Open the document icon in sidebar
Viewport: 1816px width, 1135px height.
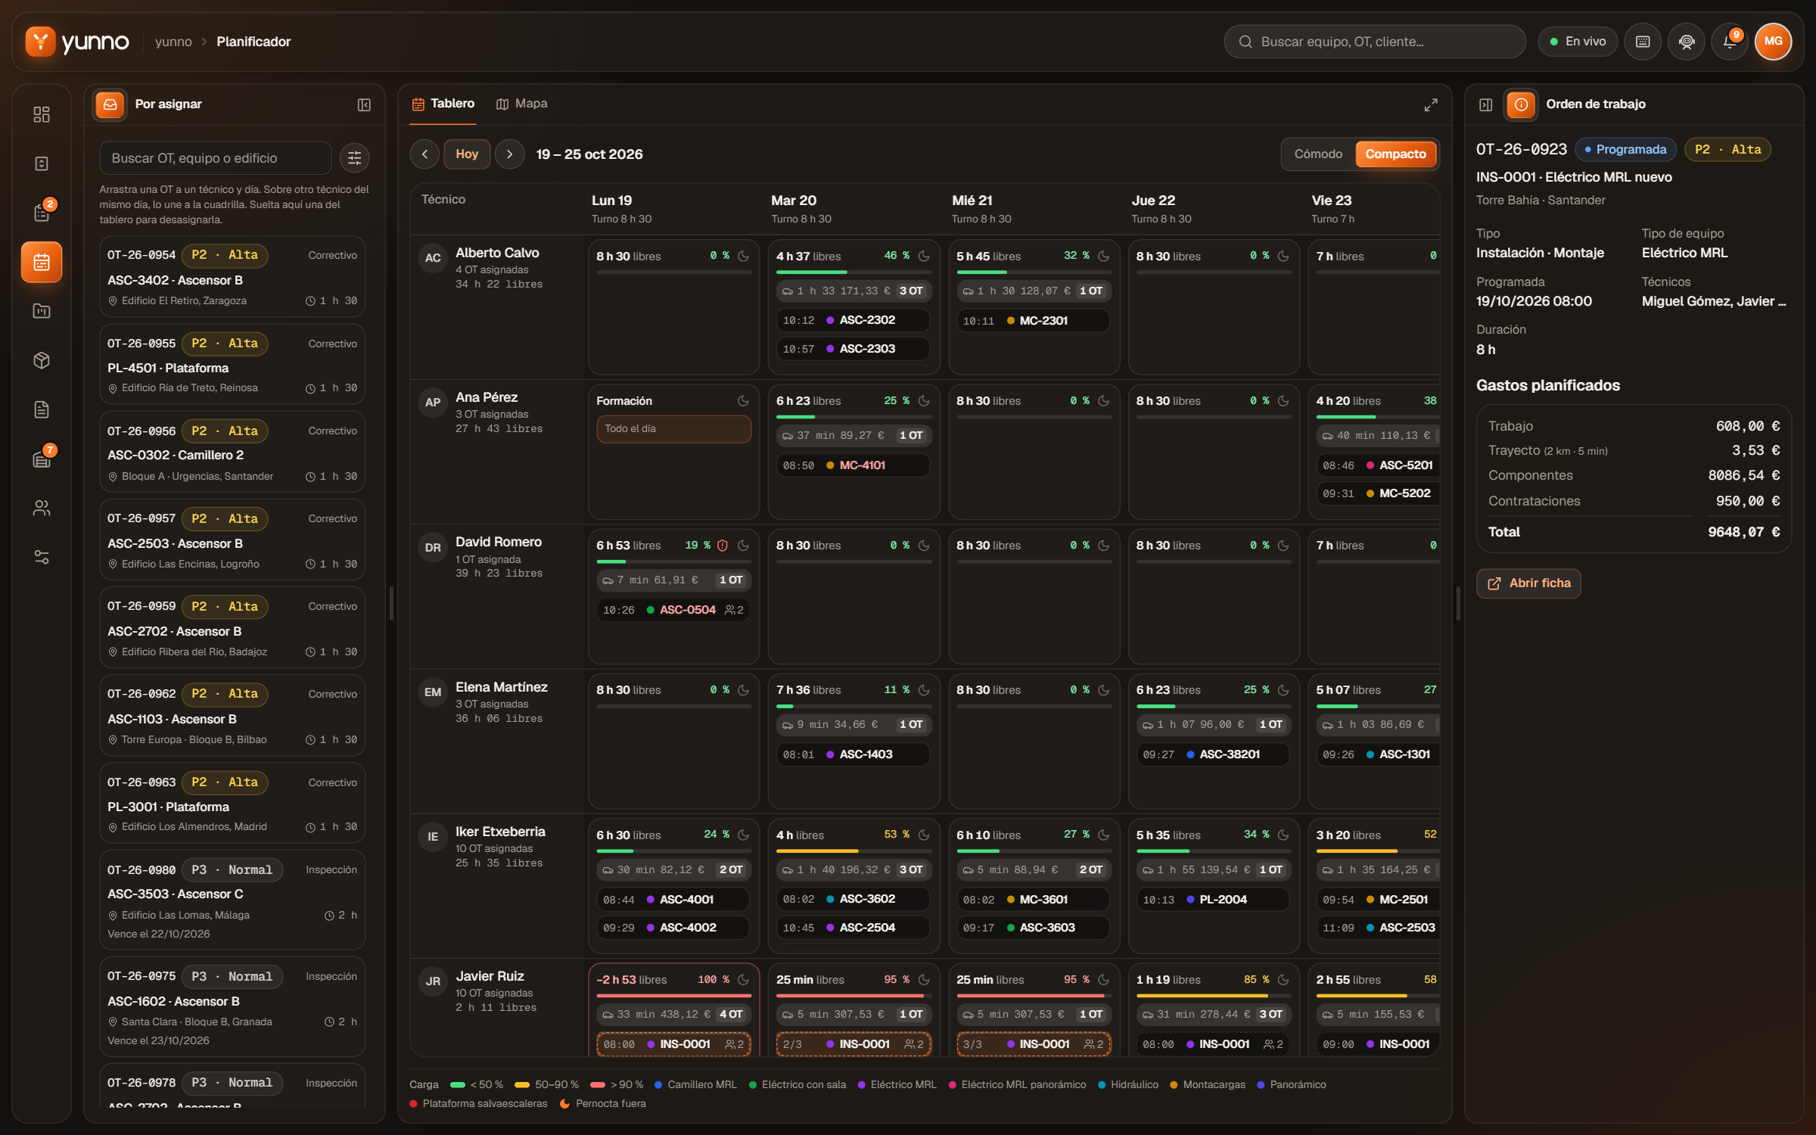tap(42, 409)
